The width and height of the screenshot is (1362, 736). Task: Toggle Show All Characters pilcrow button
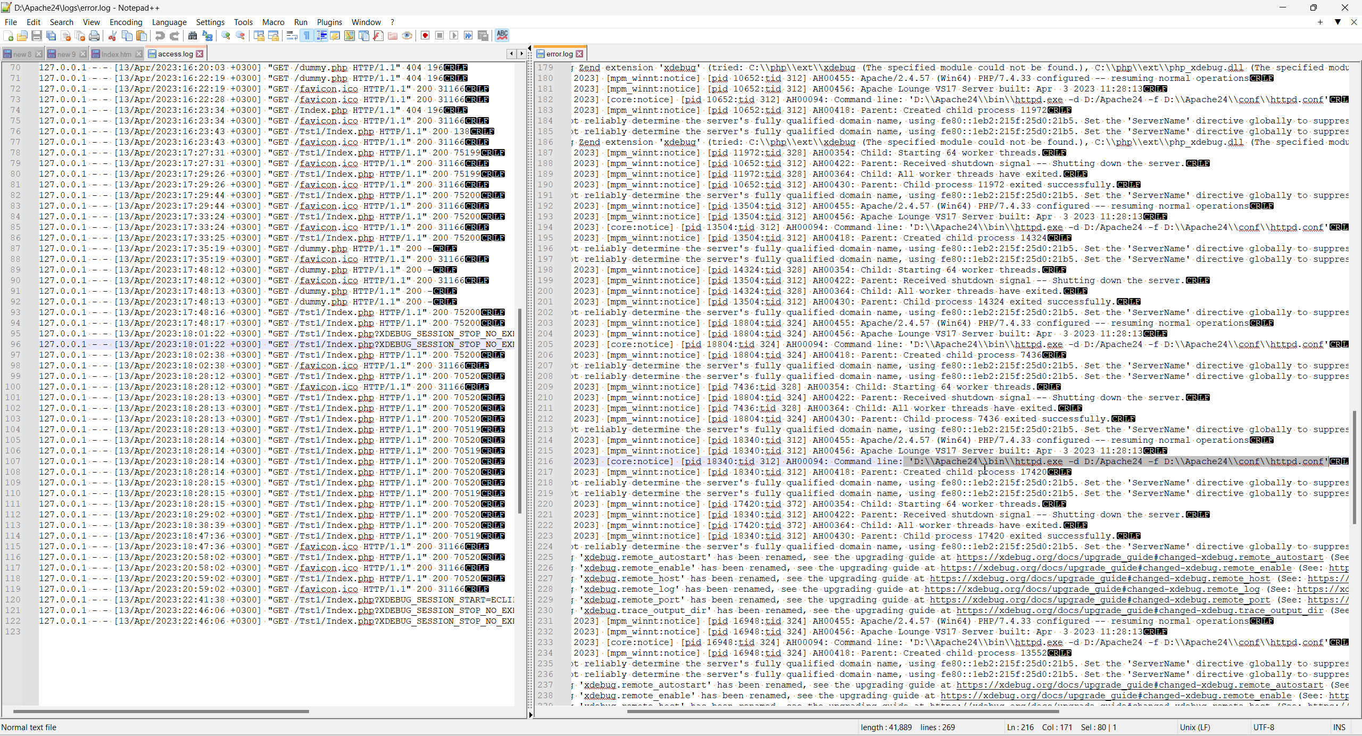click(x=307, y=36)
